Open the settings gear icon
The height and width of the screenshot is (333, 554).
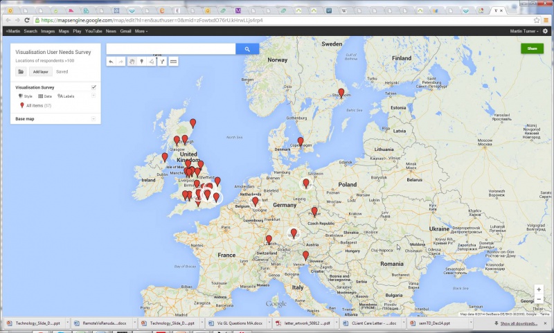tap(545, 31)
